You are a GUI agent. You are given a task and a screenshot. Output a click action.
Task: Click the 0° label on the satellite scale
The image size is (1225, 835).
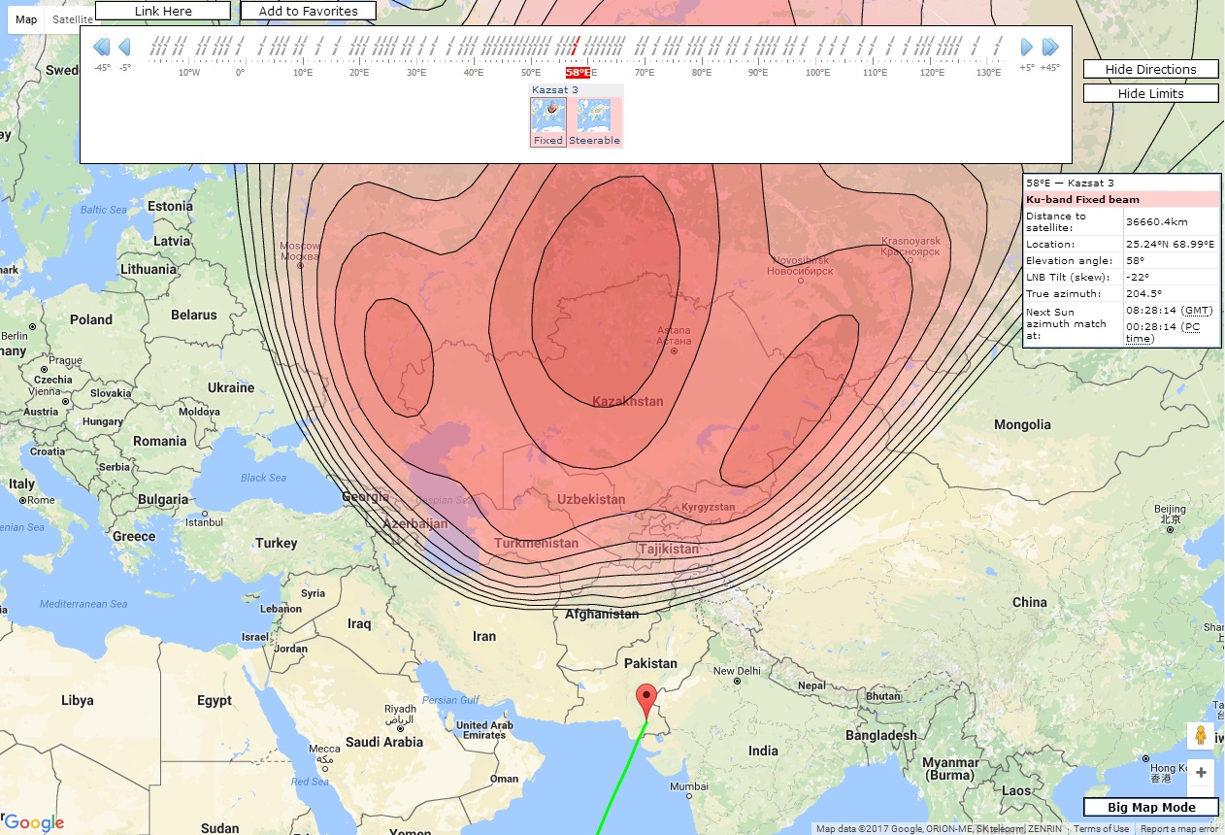(x=240, y=73)
